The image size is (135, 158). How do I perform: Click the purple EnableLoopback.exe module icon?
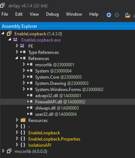click(x=15, y=40)
